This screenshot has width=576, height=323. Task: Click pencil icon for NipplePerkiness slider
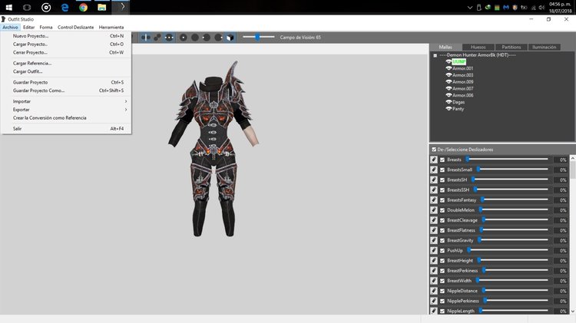[434, 301]
